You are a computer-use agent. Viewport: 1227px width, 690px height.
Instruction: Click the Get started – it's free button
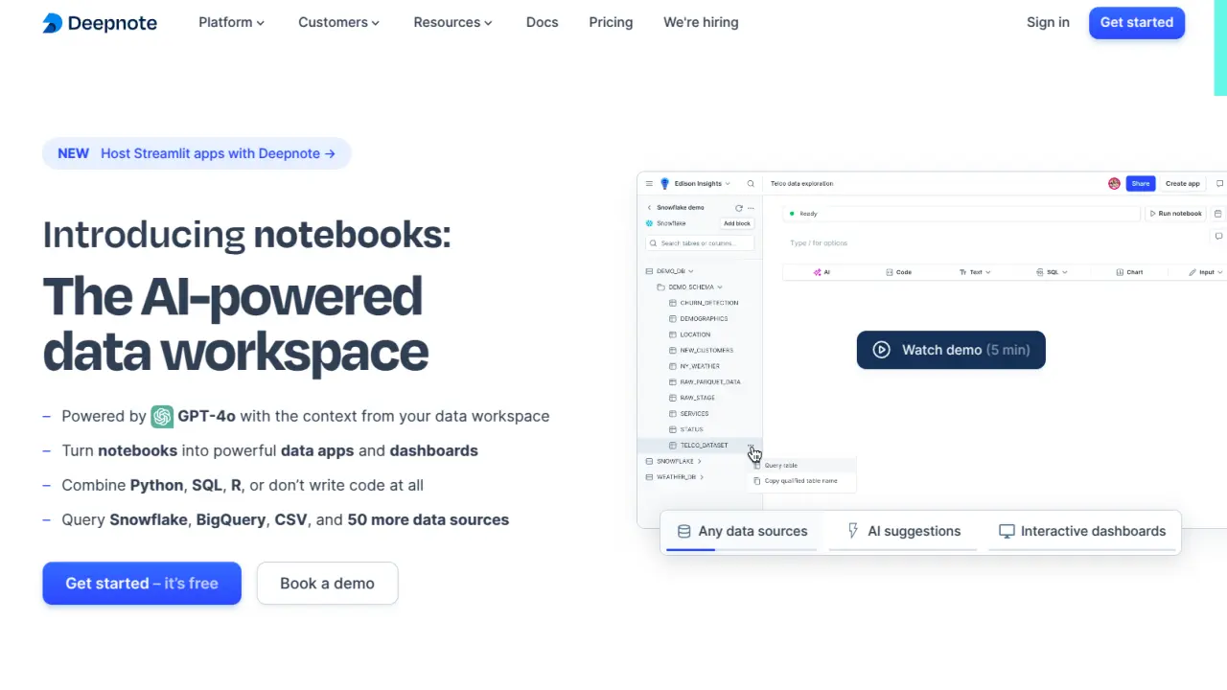pyautogui.click(x=142, y=584)
